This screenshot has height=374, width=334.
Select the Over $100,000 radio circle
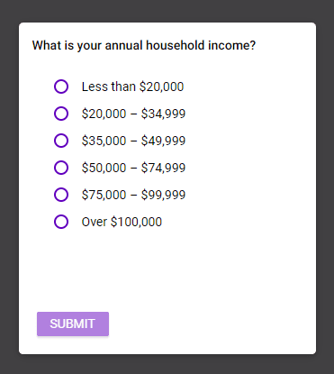[x=61, y=222]
